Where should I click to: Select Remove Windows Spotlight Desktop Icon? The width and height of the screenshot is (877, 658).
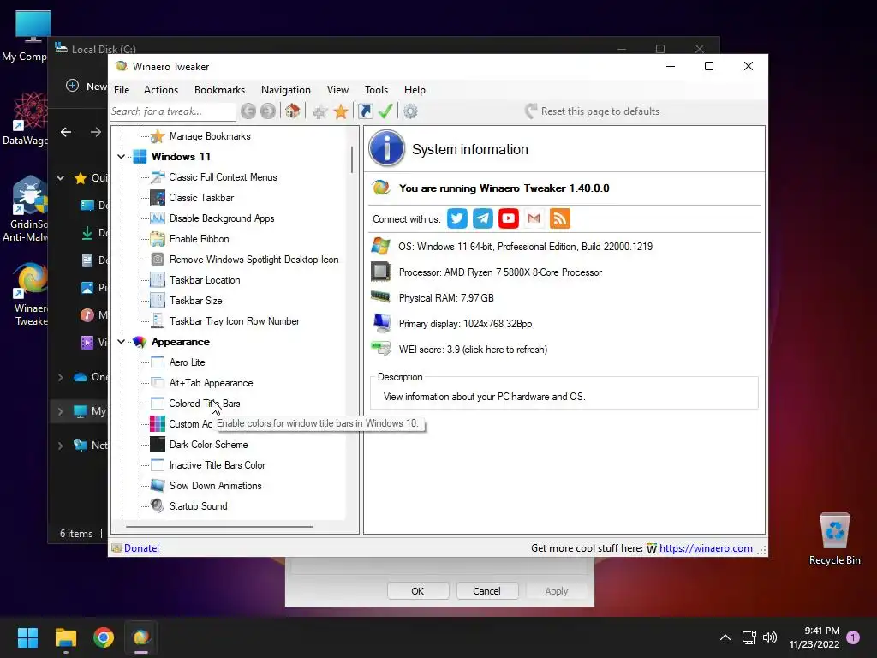click(254, 260)
